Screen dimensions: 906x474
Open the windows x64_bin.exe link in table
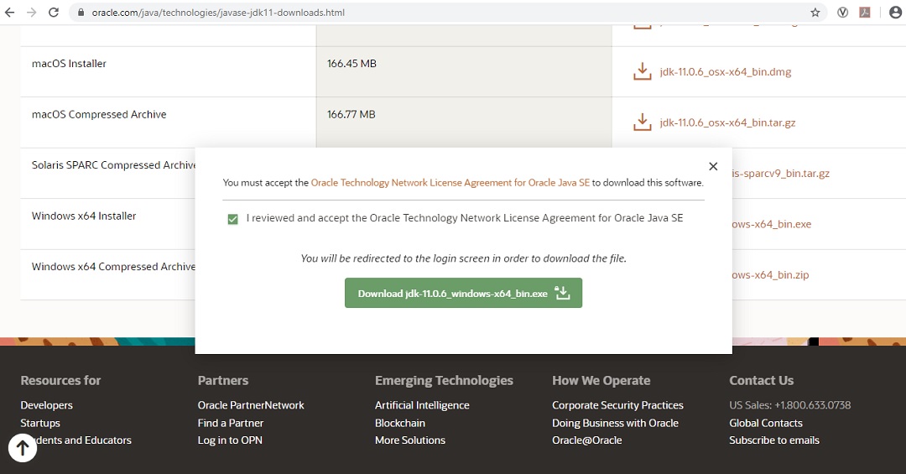[772, 224]
